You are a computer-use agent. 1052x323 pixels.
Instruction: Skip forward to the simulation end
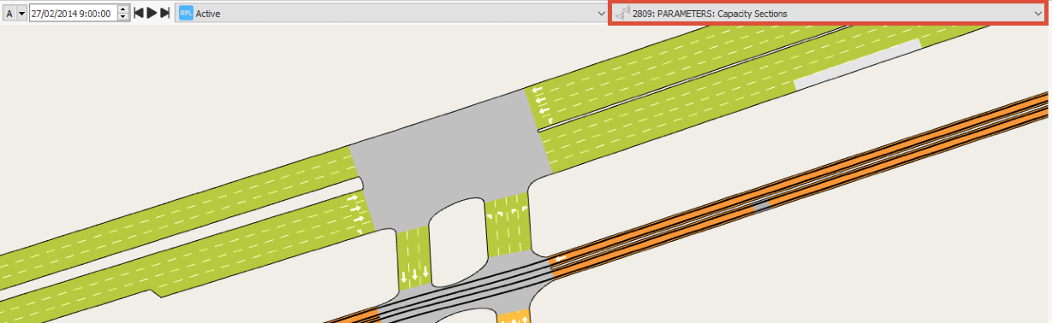[x=164, y=14]
